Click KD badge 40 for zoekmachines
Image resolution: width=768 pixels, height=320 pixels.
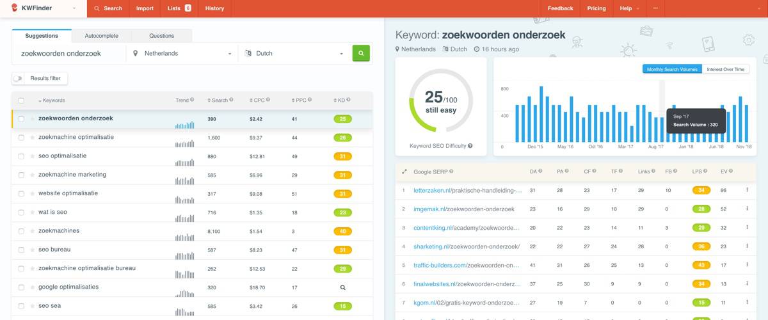342,231
